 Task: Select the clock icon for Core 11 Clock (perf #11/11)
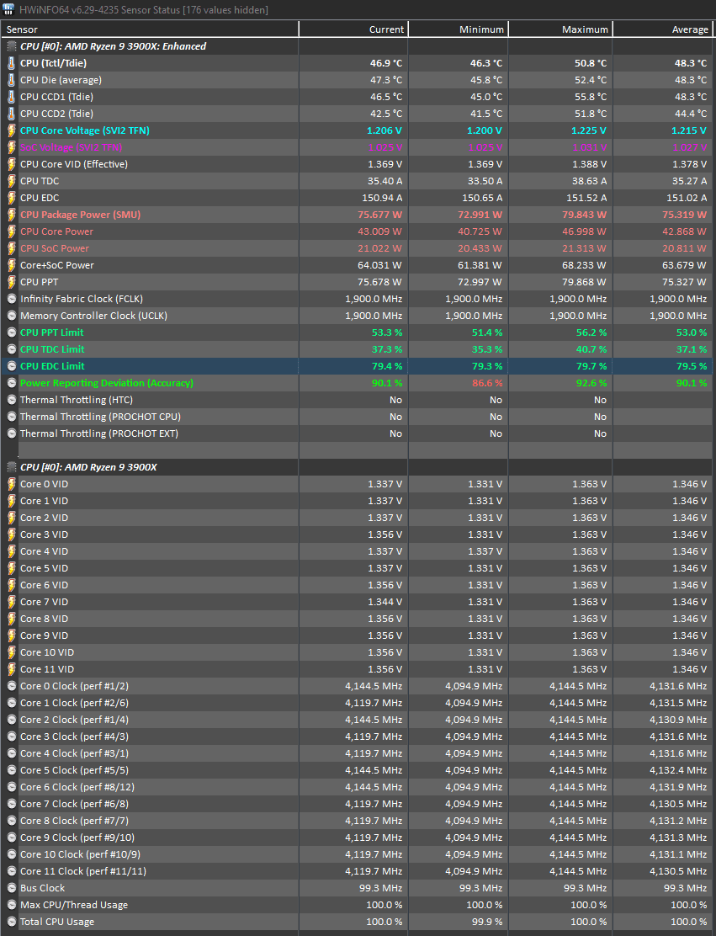click(11, 871)
